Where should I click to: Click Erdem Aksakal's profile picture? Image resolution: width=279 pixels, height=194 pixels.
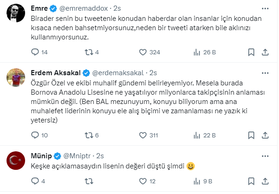(15, 78)
